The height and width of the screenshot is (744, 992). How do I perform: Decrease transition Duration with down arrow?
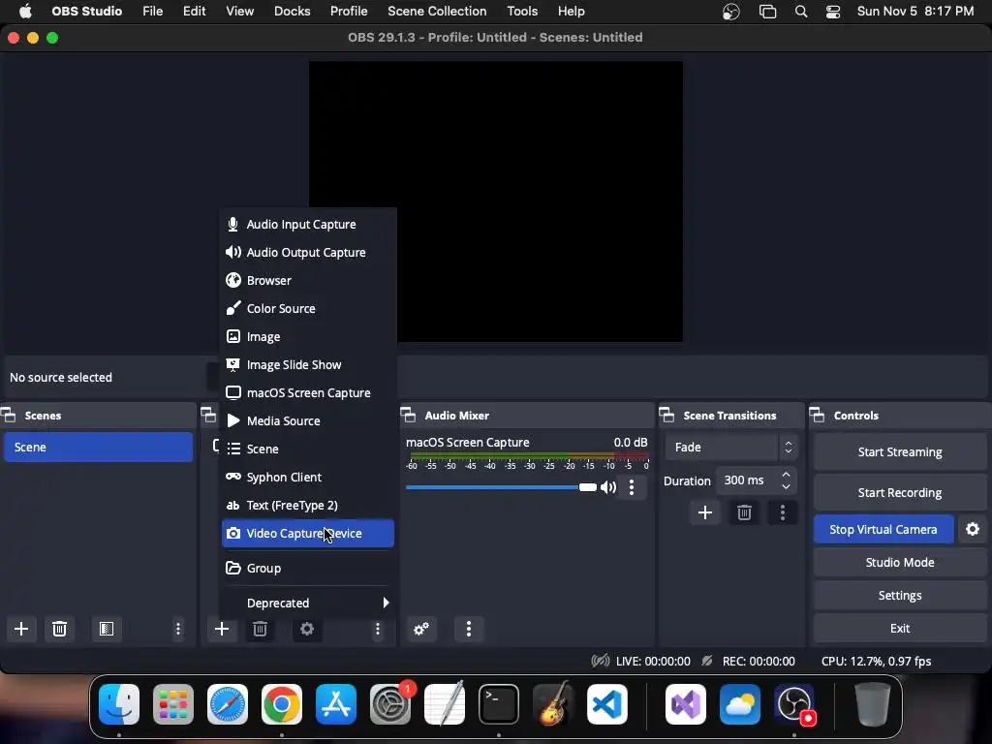click(x=786, y=486)
